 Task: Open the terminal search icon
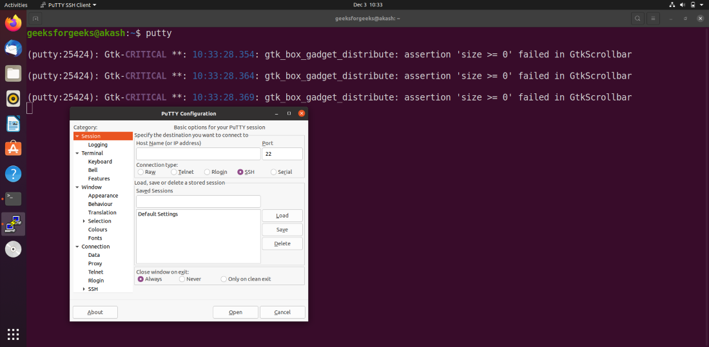637,19
